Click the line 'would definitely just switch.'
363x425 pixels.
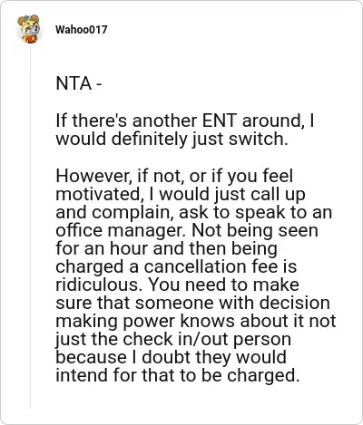click(172, 139)
